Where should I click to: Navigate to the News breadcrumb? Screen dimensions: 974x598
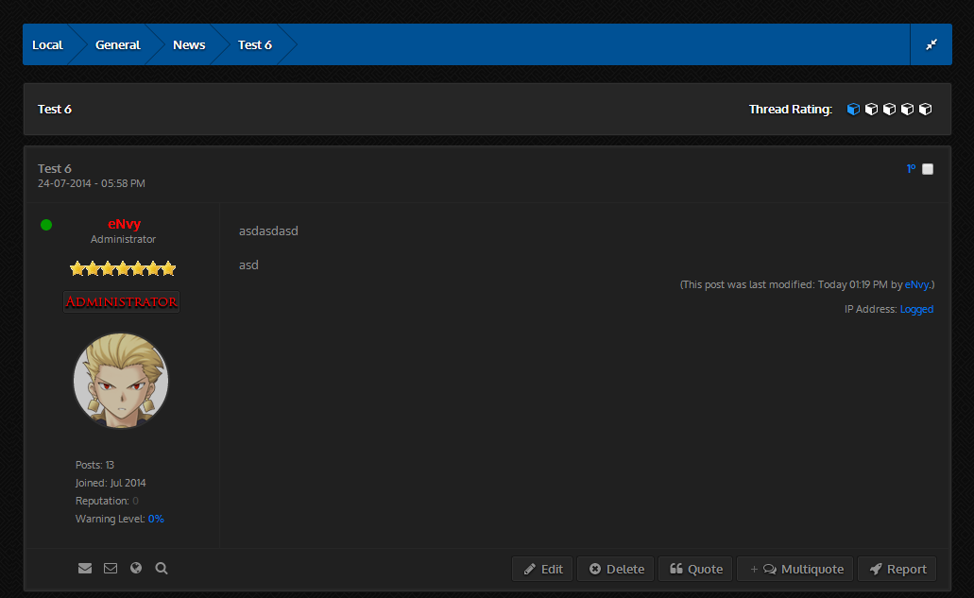[x=189, y=44]
